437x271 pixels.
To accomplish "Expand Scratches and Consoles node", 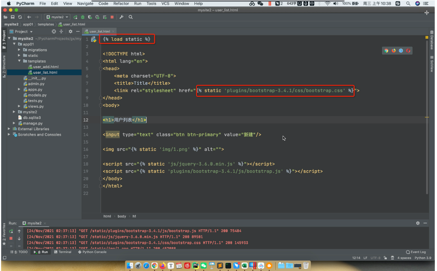I will [x=9, y=135].
